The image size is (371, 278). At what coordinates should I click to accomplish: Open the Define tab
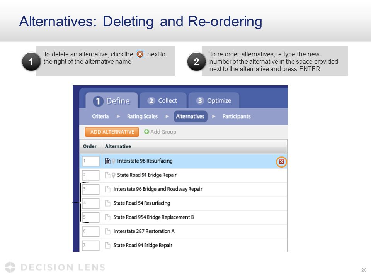point(111,101)
